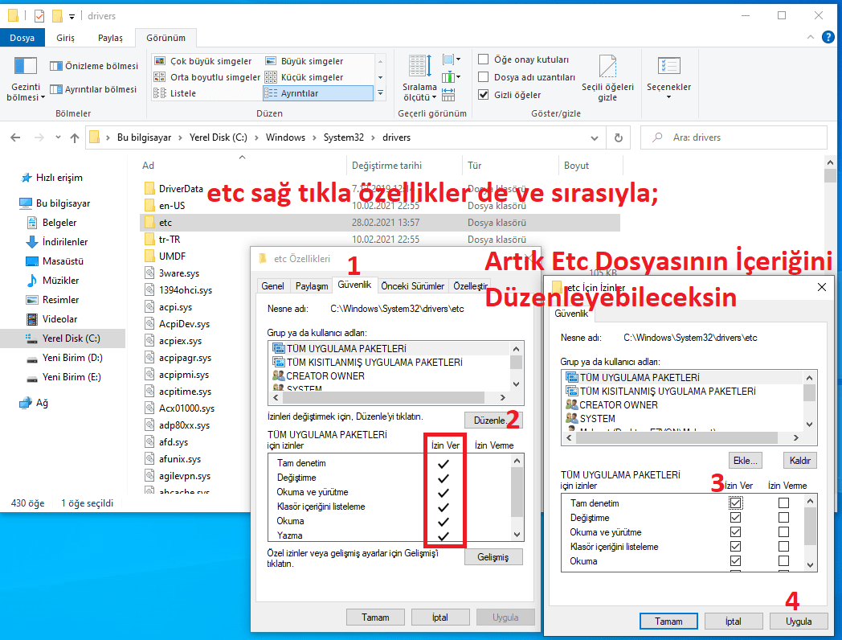The width and height of the screenshot is (842, 640).
Task: Select Küçük simgeler layout
Action: pos(305,77)
